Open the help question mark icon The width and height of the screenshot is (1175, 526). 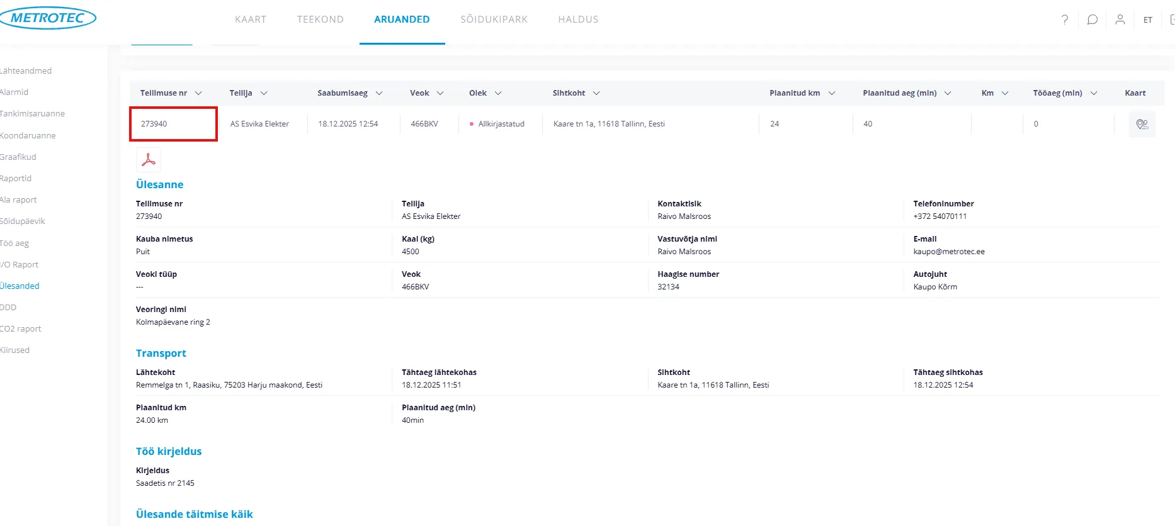click(x=1065, y=20)
